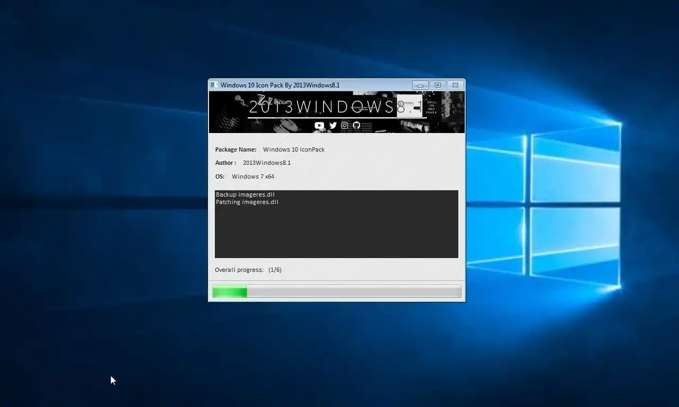
Task: Minimize the Windows 10 Icon Pack window
Action: click(420, 85)
